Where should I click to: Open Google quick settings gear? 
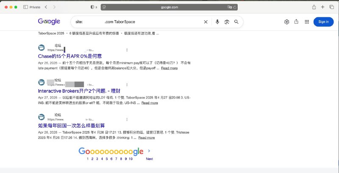[287, 22]
